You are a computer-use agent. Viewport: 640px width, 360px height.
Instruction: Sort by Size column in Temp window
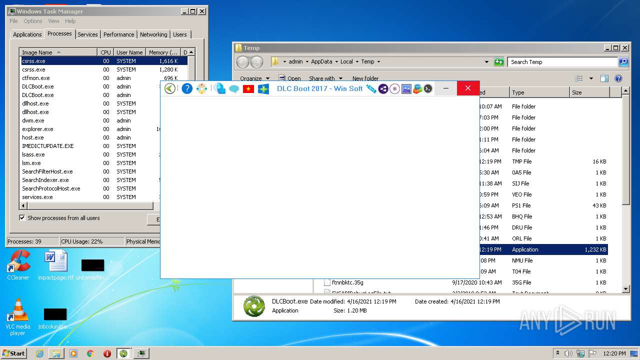click(589, 92)
